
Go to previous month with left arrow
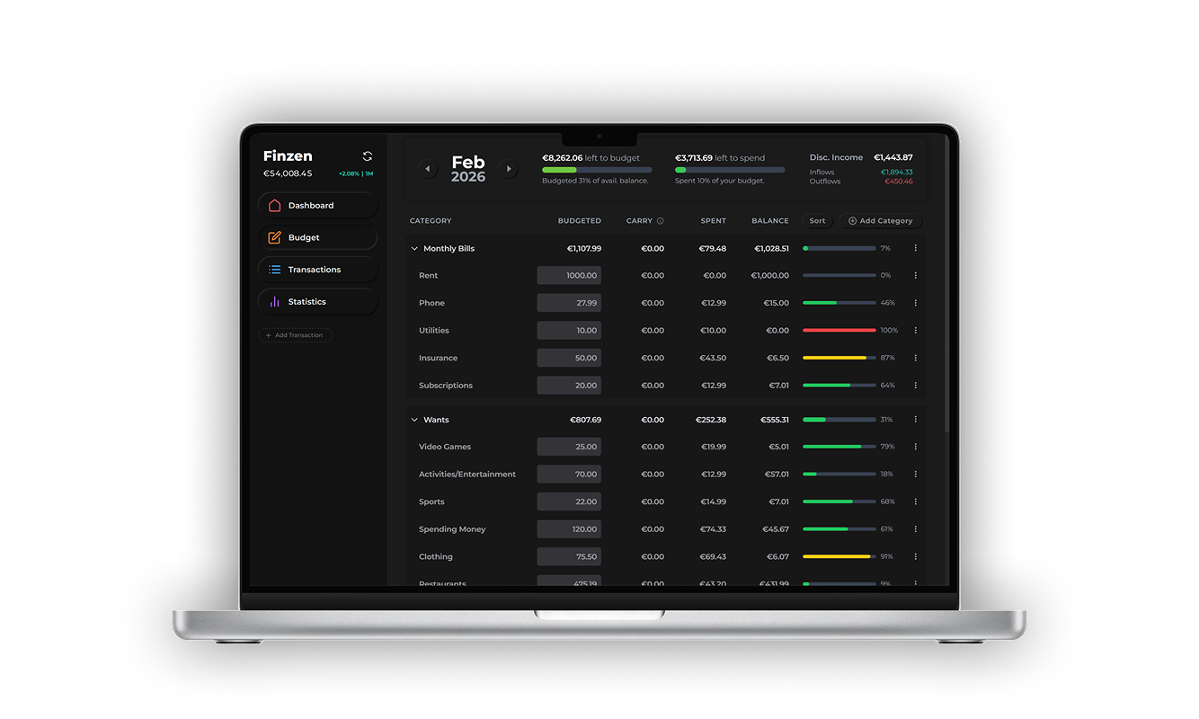coord(428,169)
